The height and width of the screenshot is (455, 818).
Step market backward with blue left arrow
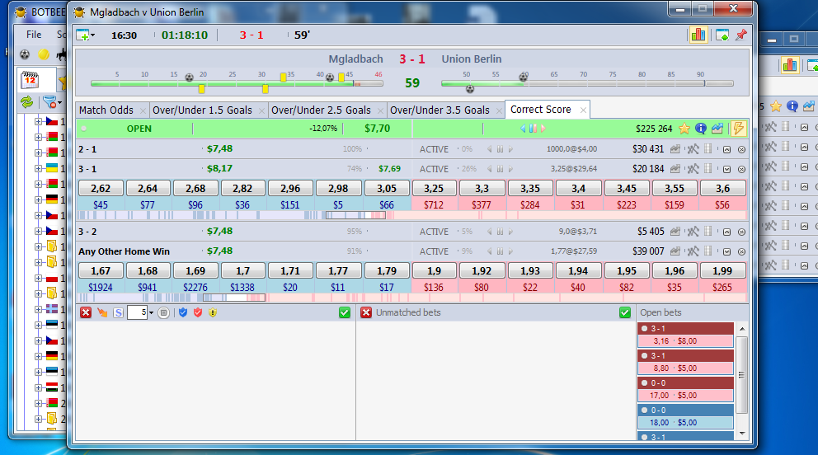click(x=523, y=129)
